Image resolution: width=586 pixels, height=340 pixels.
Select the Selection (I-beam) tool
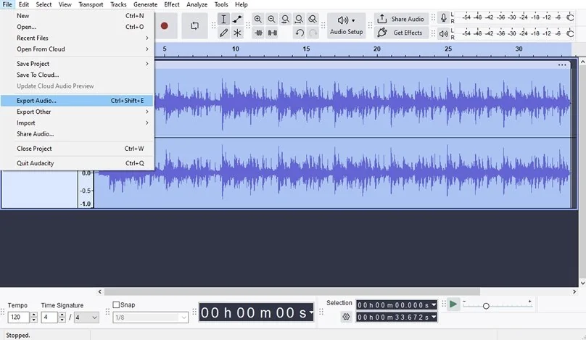[x=223, y=20]
